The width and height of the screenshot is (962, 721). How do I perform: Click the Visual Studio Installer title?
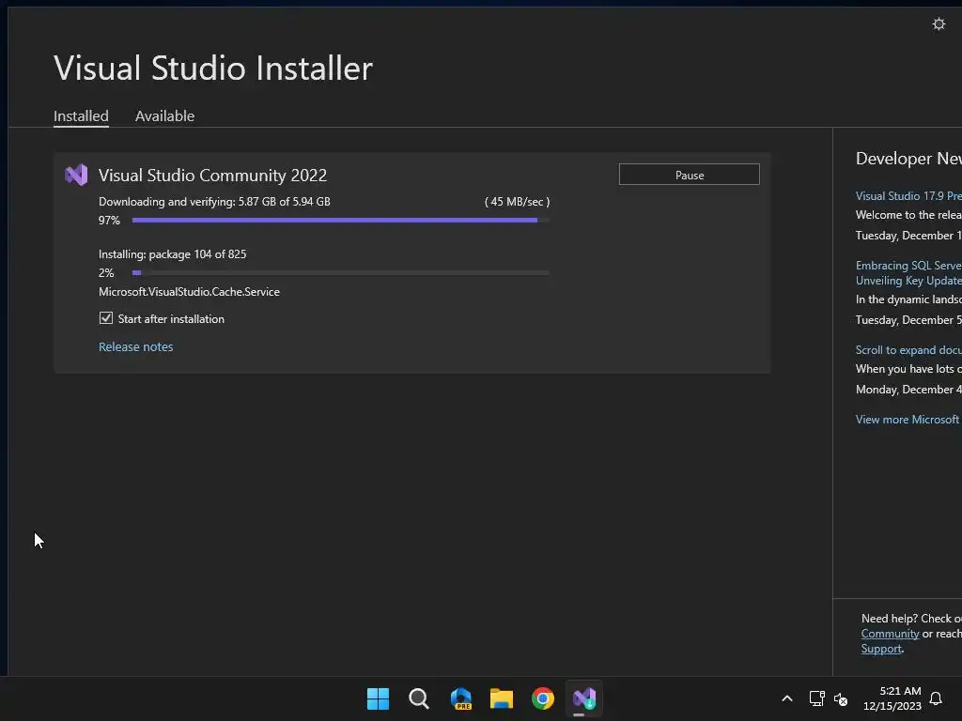(x=213, y=68)
